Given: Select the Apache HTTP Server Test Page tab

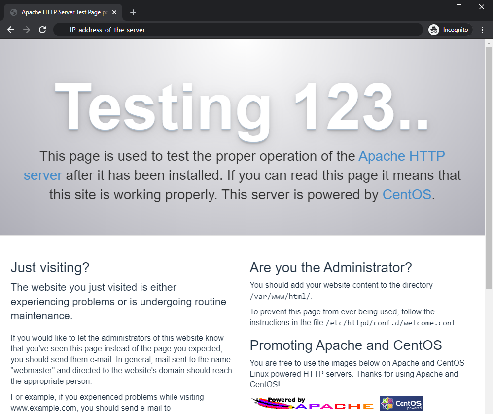Looking at the screenshot, I should [x=63, y=12].
